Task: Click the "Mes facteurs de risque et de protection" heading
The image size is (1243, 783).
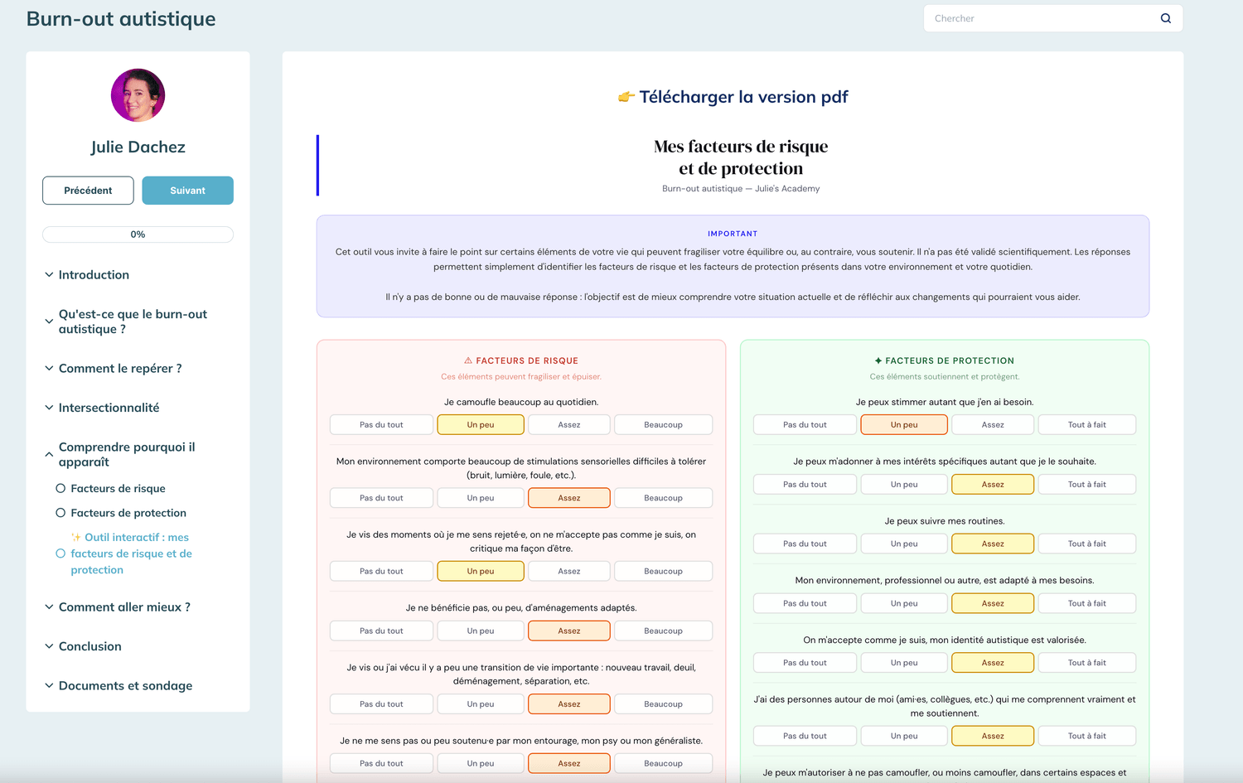Action: click(x=741, y=157)
